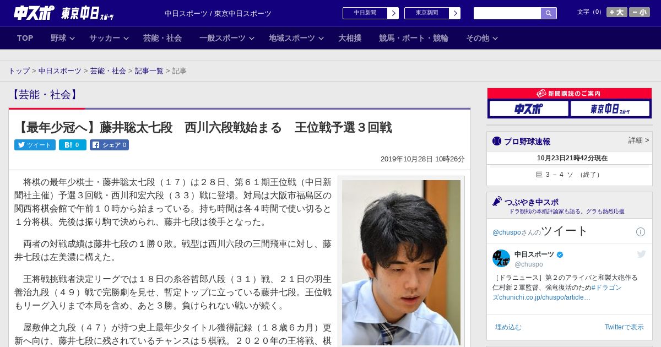The height and width of the screenshot is (347, 661).
Task: Expand the 野球 menu dropdown
Action: (x=62, y=38)
